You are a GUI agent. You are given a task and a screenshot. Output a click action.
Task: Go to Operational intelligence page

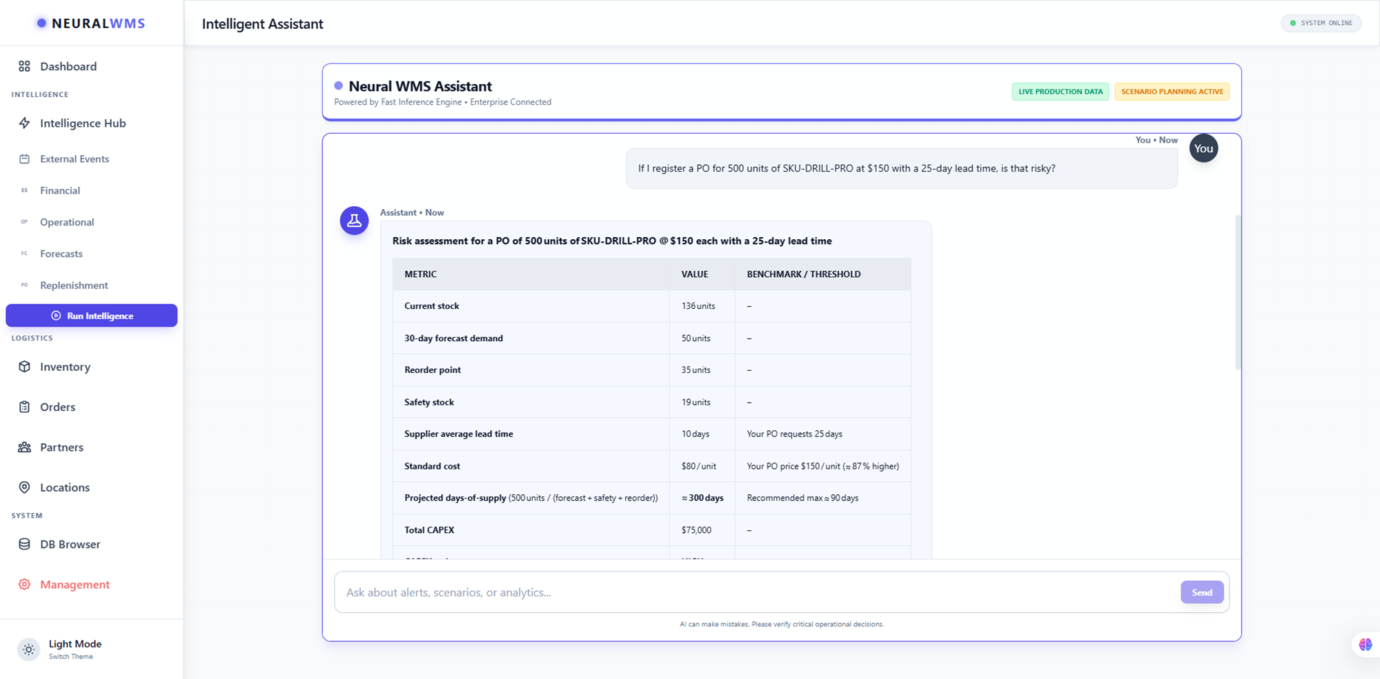(x=67, y=222)
